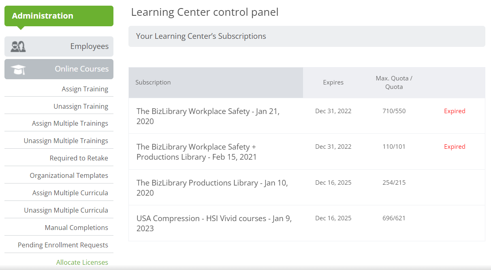491x270 pixels.
Task: Go to Manual Completions
Action: click(77, 228)
